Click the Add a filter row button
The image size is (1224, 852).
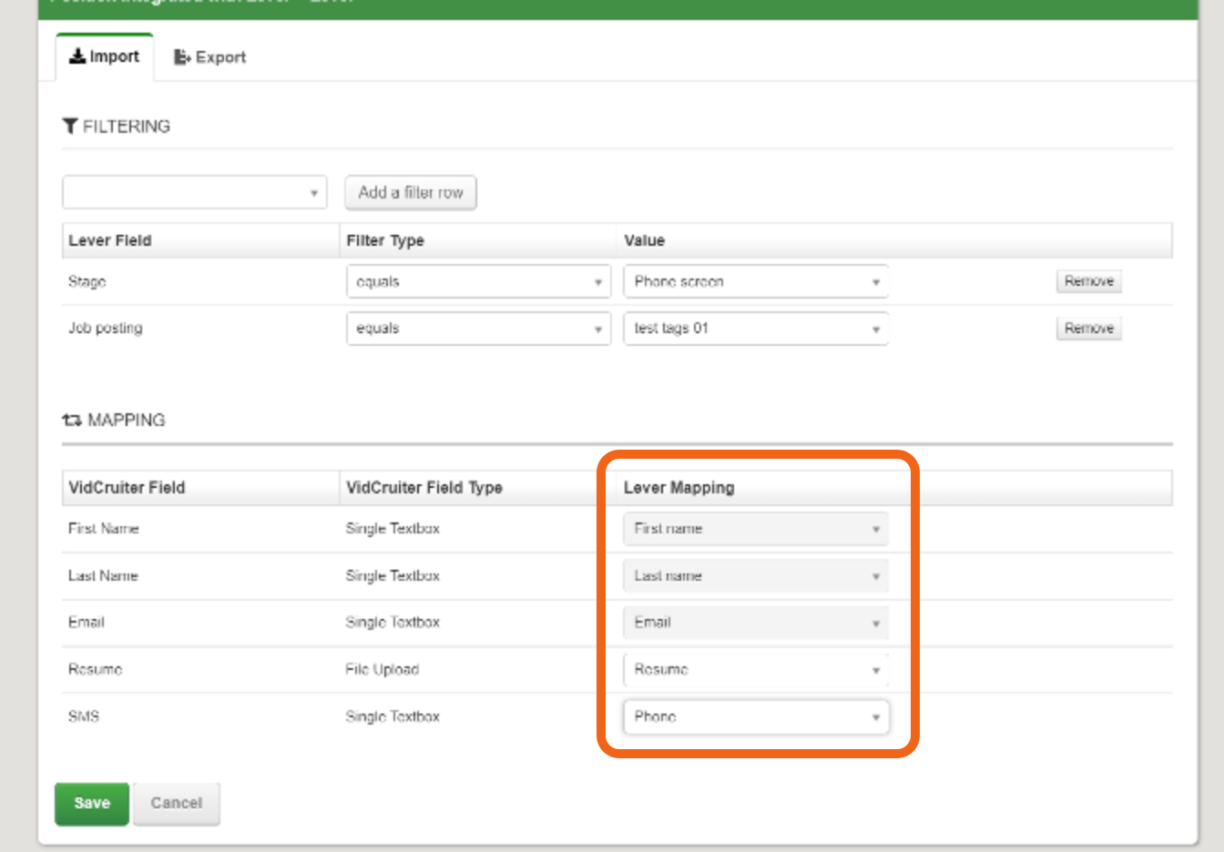click(x=410, y=192)
